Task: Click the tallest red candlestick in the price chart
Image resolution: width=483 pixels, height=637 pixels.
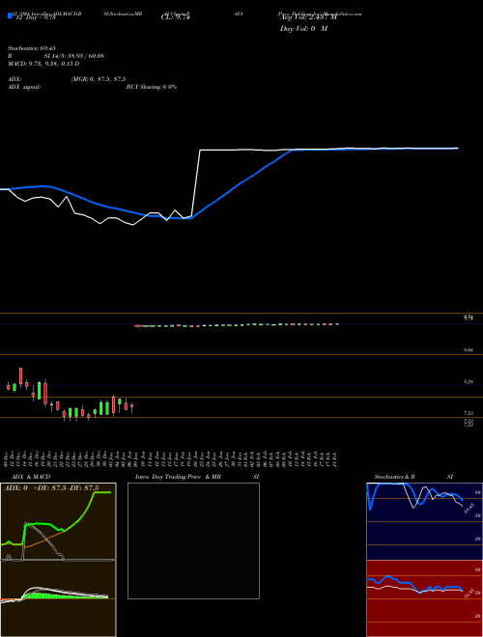Action: (45, 393)
